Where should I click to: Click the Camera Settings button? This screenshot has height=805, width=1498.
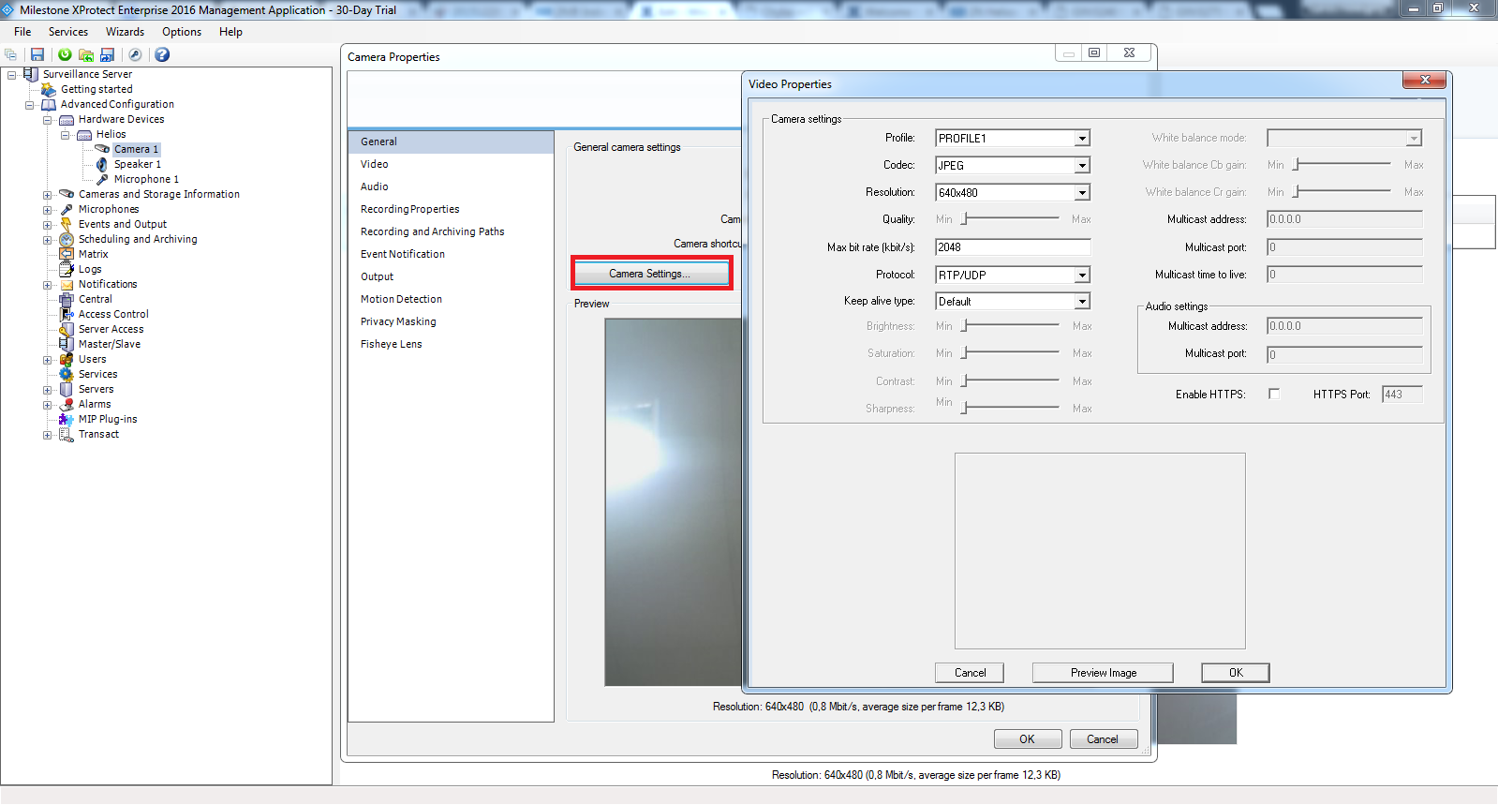pyautogui.click(x=650, y=274)
